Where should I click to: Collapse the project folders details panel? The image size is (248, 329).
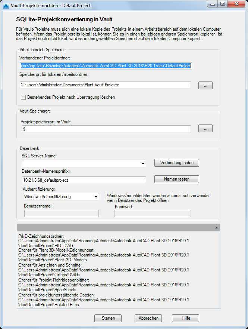[x=217, y=228]
